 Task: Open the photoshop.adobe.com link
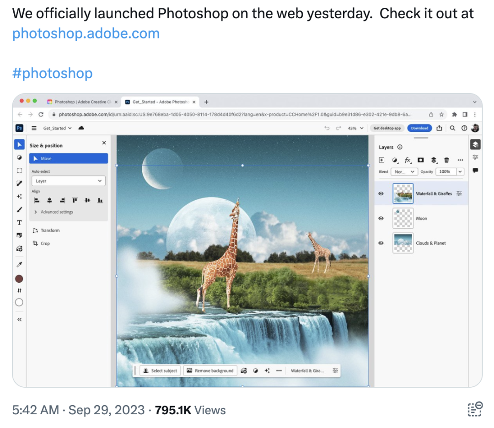point(86,33)
